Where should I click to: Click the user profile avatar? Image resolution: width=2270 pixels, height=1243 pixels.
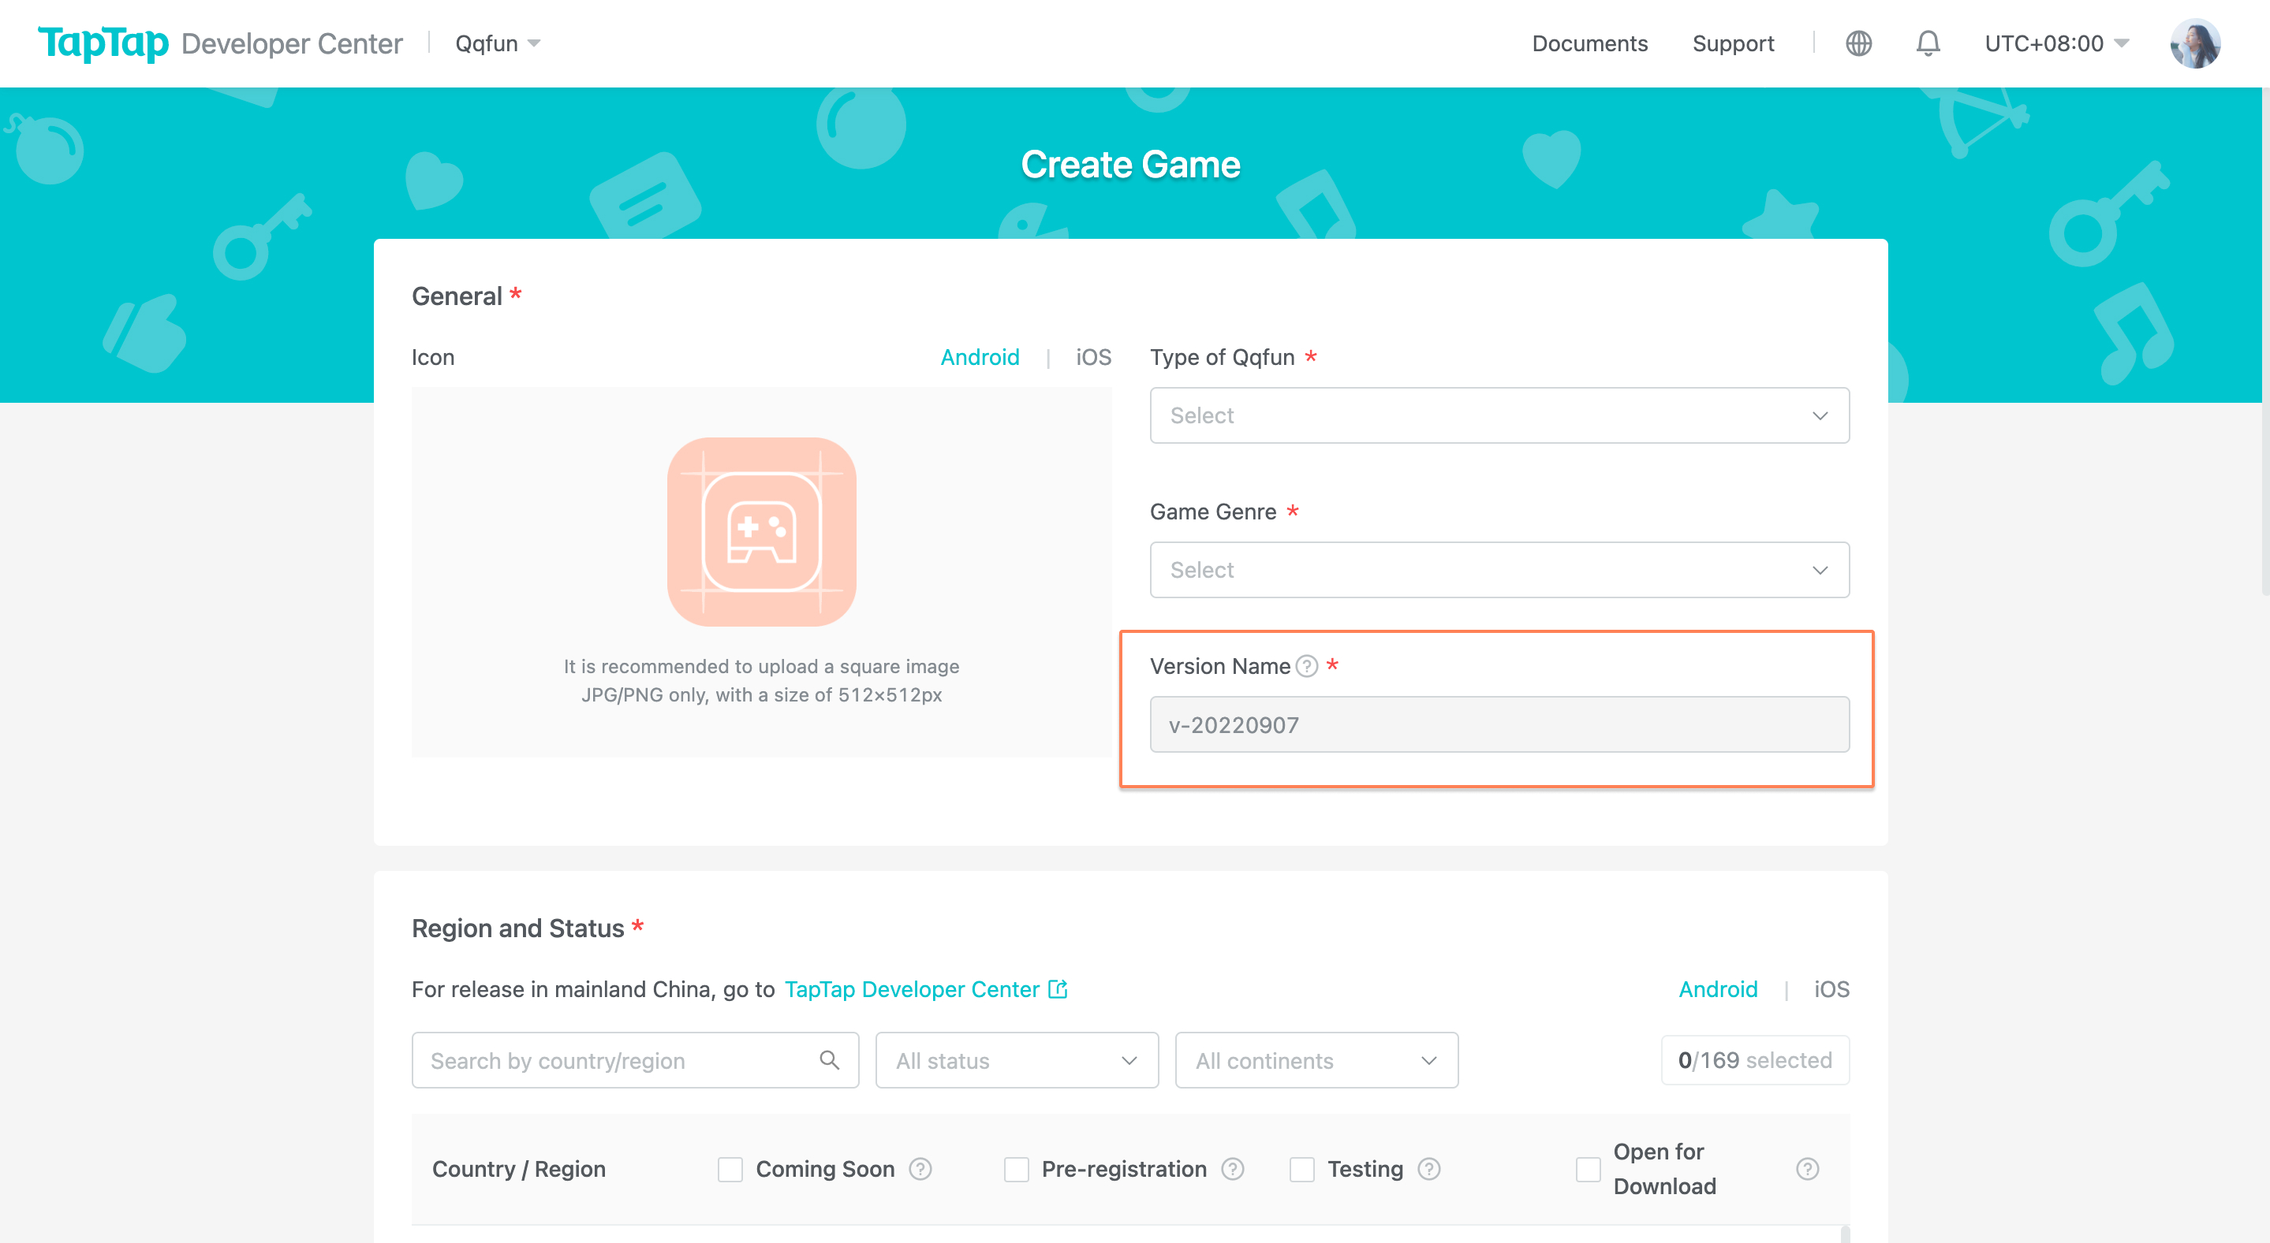click(x=2194, y=43)
